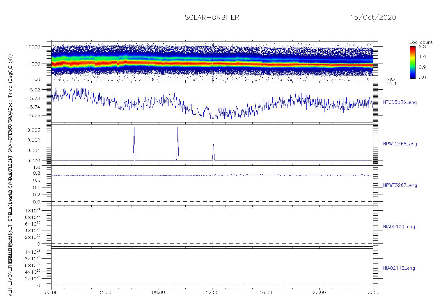Click the 08:00 time axis label
Image resolution: width=440 pixels, height=296 pixels.
[x=158, y=293]
